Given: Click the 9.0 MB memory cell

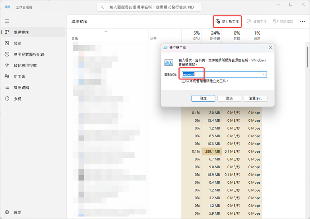Looking at the screenshot, I should (x=212, y=167).
